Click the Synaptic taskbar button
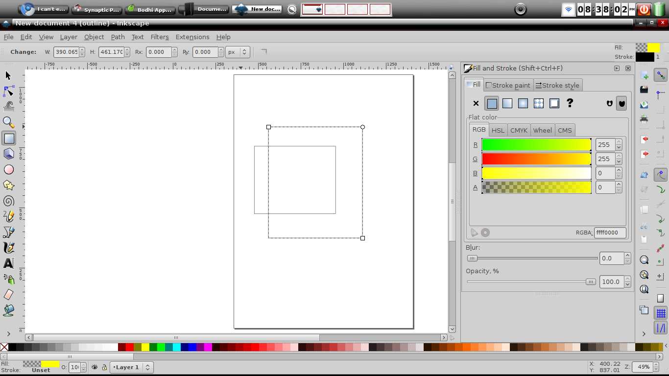 tap(96, 9)
